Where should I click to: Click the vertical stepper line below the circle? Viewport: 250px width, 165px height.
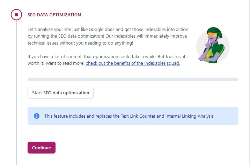[x=16, y=93]
